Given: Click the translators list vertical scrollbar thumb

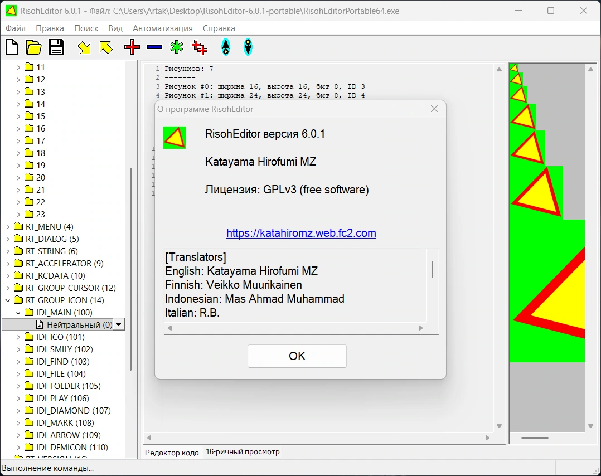Looking at the screenshot, I should click(433, 269).
